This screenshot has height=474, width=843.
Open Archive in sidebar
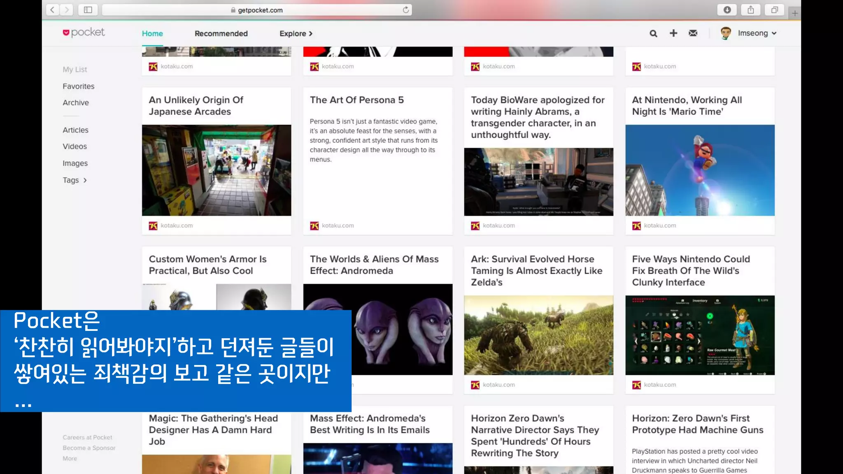tap(76, 103)
